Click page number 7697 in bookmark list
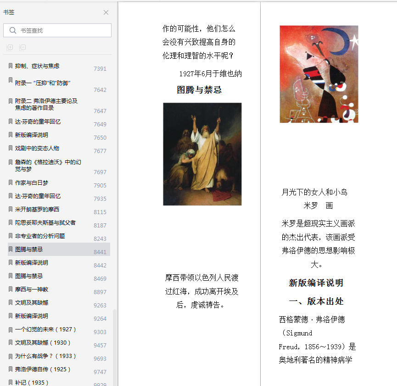 tap(100, 172)
